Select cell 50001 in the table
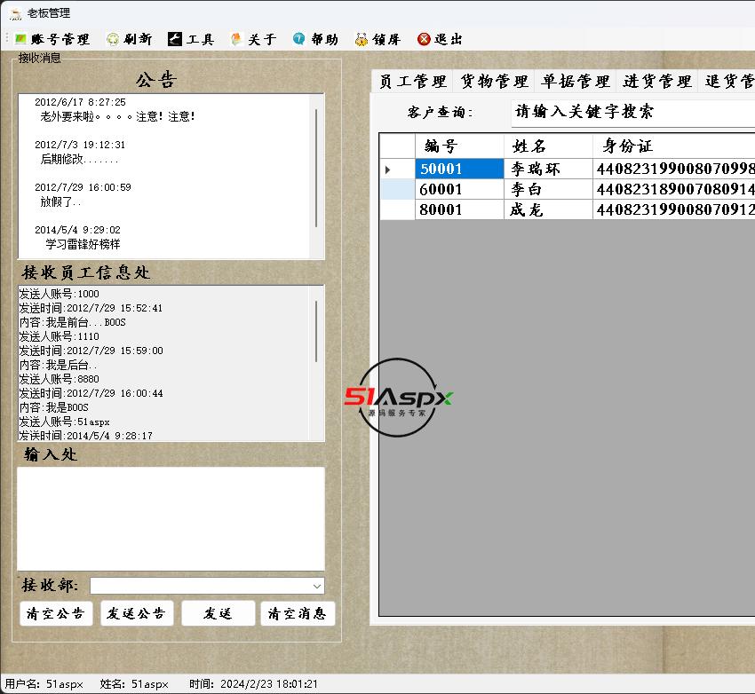The height and width of the screenshot is (694, 755). tap(459, 170)
